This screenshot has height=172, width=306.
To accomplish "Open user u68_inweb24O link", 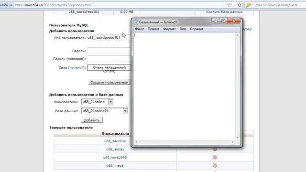I will coord(115,157).
